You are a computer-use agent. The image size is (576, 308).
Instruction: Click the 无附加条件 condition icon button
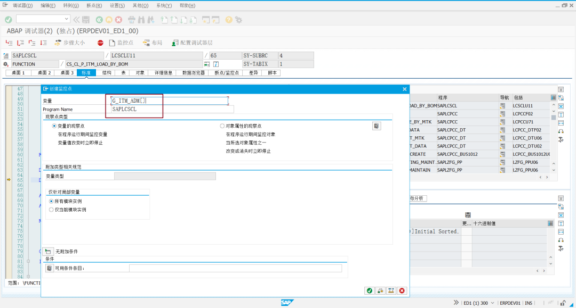tap(48, 252)
